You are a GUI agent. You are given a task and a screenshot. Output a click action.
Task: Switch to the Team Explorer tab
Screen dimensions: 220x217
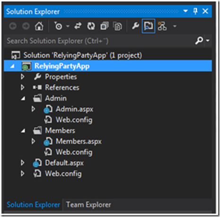tap(88, 205)
